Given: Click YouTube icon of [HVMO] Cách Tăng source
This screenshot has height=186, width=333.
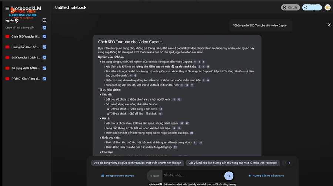Looking at the screenshot, I should click(7, 78).
